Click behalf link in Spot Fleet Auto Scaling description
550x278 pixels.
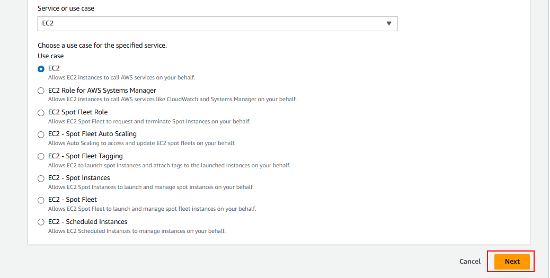coord(226,143)
